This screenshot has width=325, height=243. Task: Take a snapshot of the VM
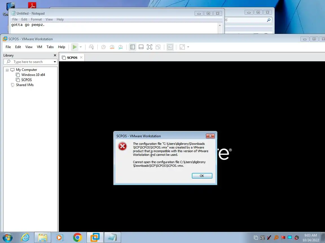(x=103, y=47)
